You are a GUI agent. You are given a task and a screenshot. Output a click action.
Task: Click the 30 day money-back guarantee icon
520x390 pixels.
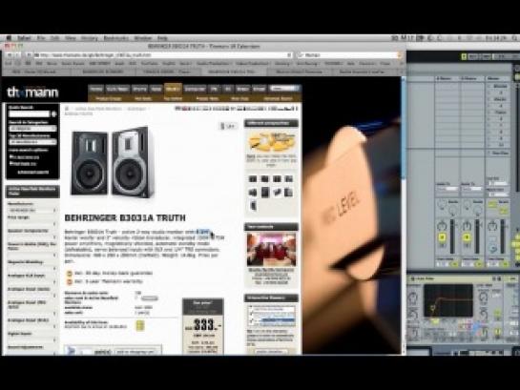(x=70, y=274)
